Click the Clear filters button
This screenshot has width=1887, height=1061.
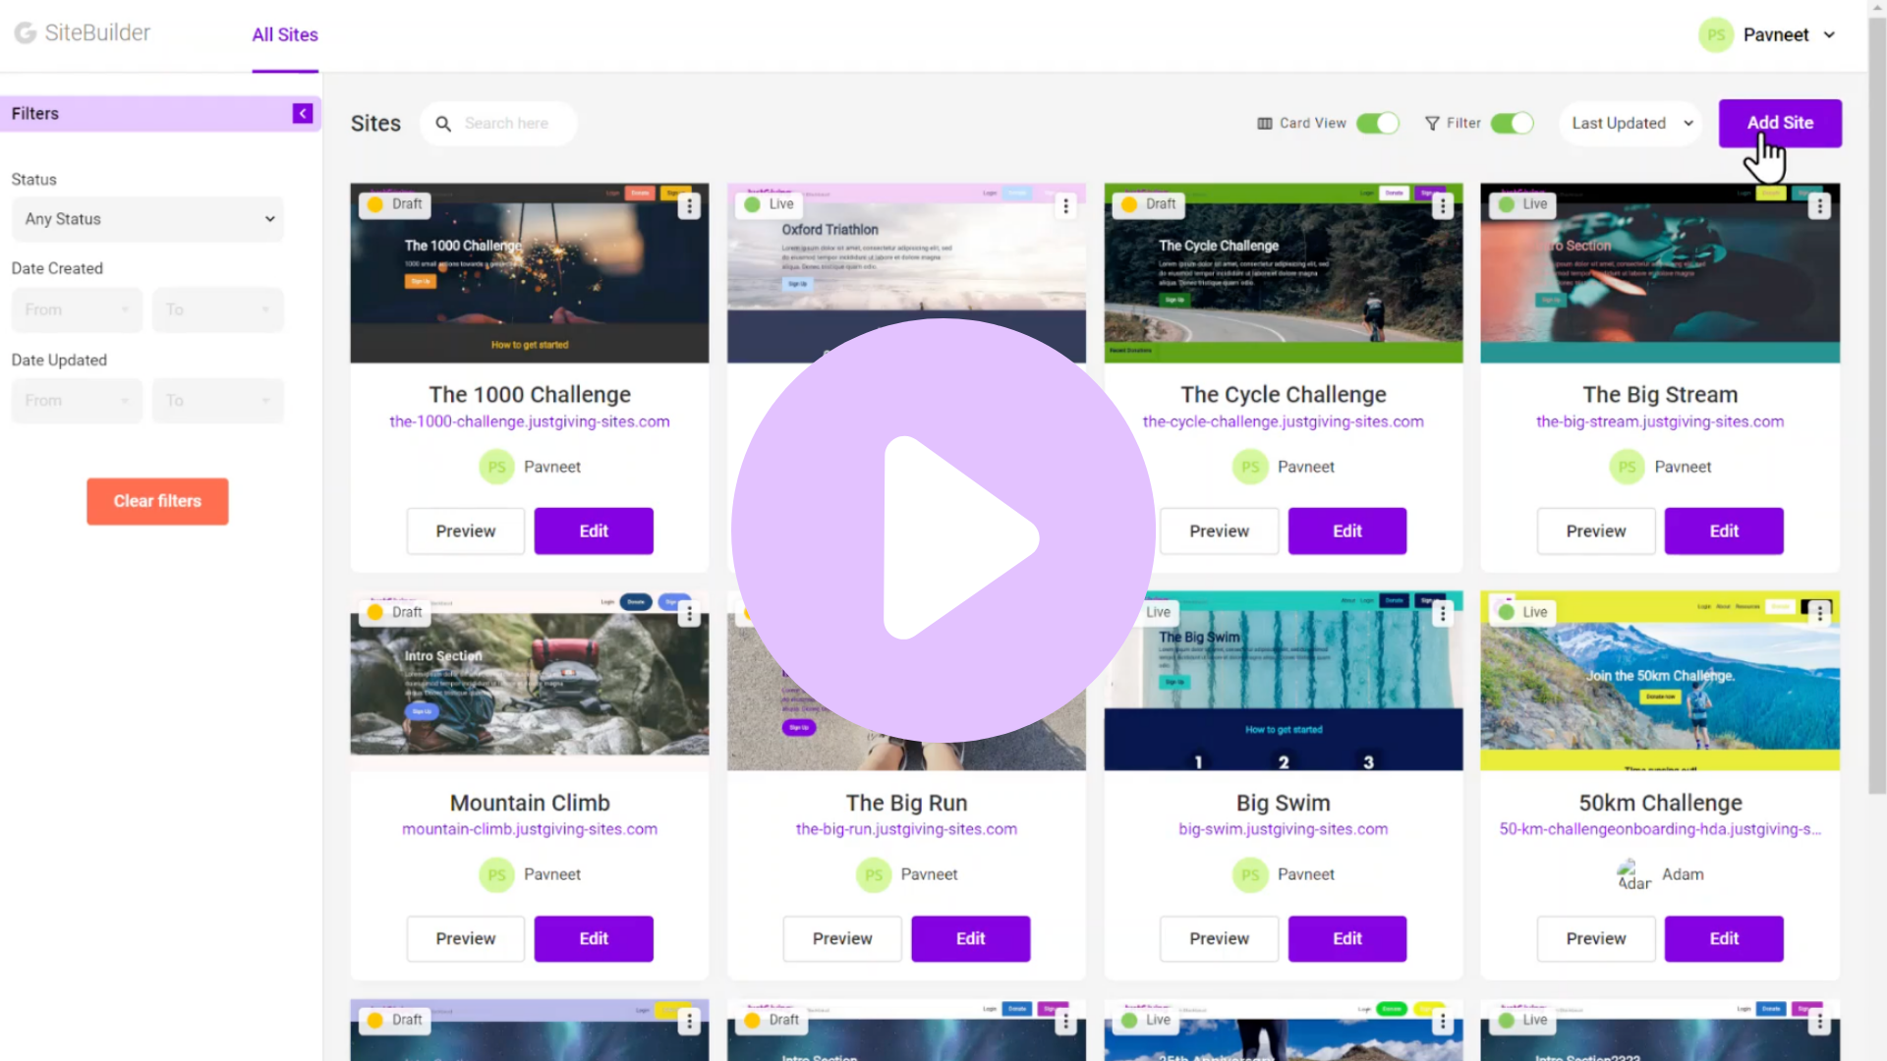point(157,501)
